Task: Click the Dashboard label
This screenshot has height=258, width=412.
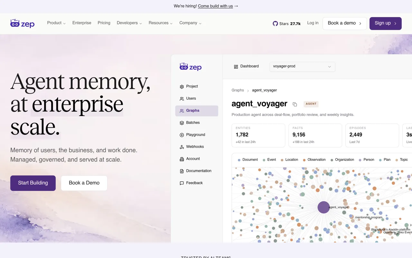Action: tap(249, 66)
